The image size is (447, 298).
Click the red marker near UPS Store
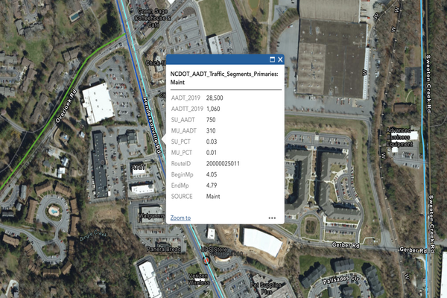[205, 261]
